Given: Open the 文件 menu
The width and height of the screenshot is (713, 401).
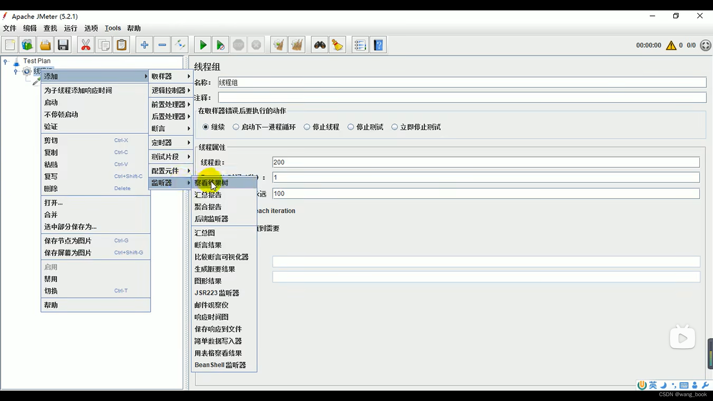Looking at the screenshot, I should (10, 28).
